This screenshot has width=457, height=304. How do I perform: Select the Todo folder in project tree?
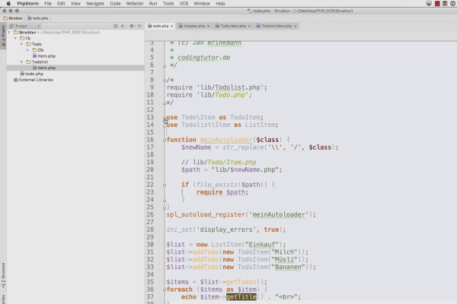coord(34,44)
